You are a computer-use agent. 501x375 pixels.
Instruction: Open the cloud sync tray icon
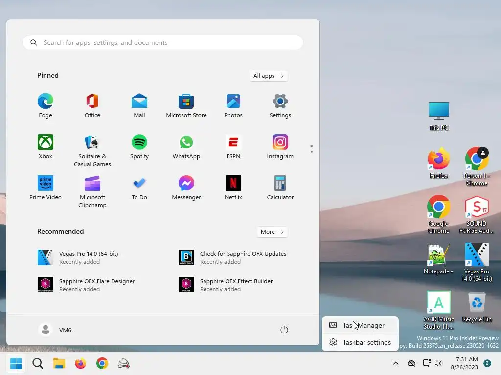click(411, 363)
